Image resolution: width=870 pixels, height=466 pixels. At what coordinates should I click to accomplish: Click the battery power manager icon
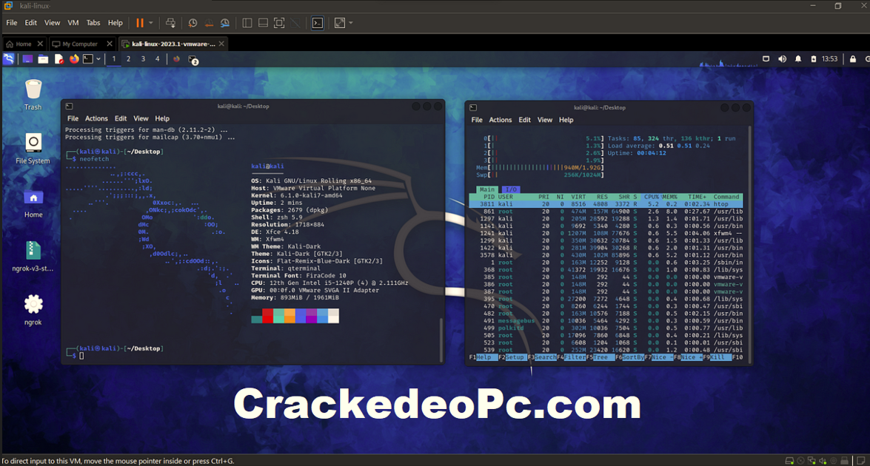tap(814, 58)
